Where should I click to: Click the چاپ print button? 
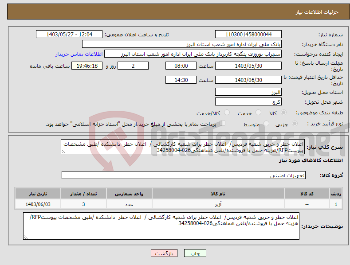pos(195,253)
